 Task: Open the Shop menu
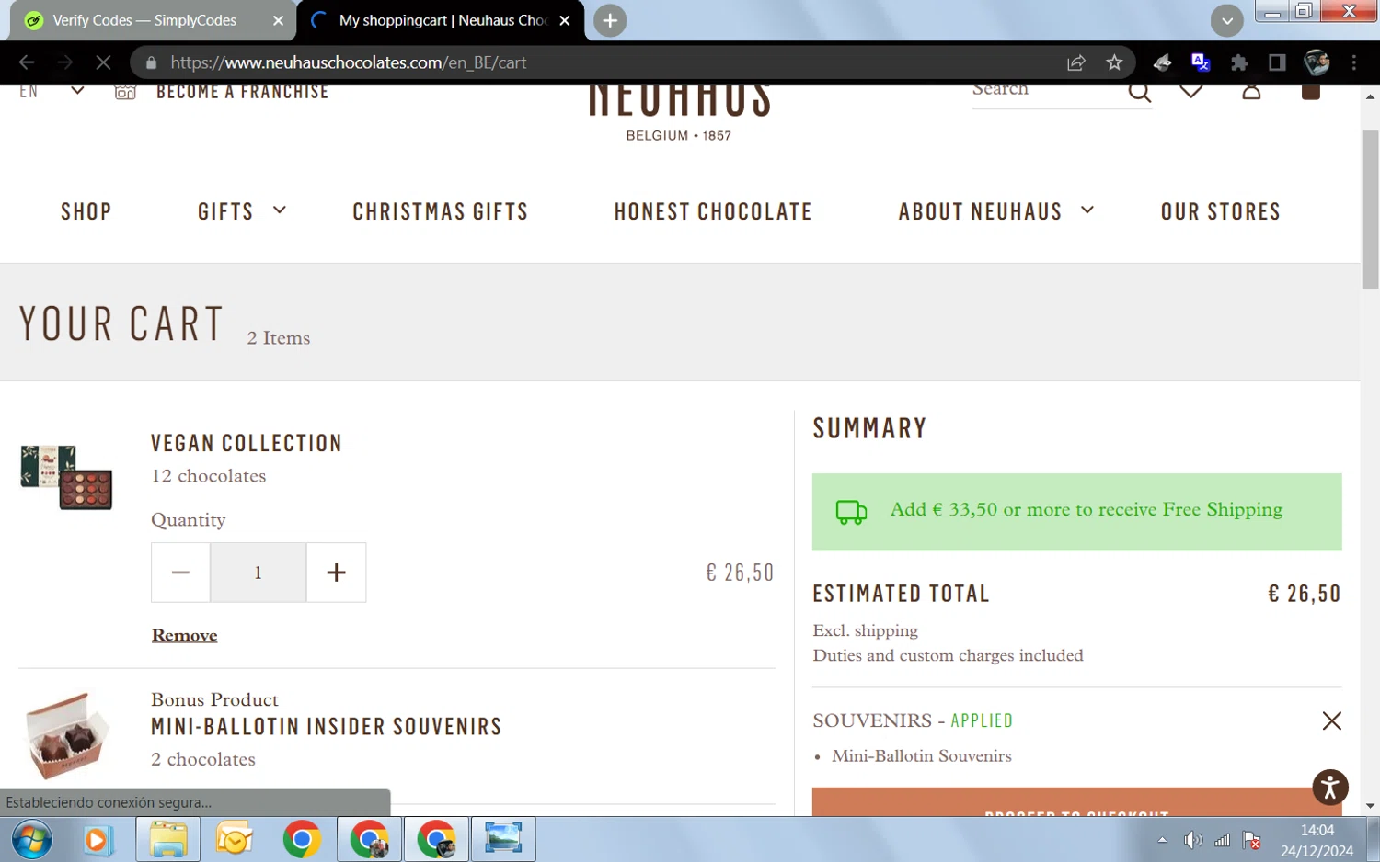click(86, 211)
